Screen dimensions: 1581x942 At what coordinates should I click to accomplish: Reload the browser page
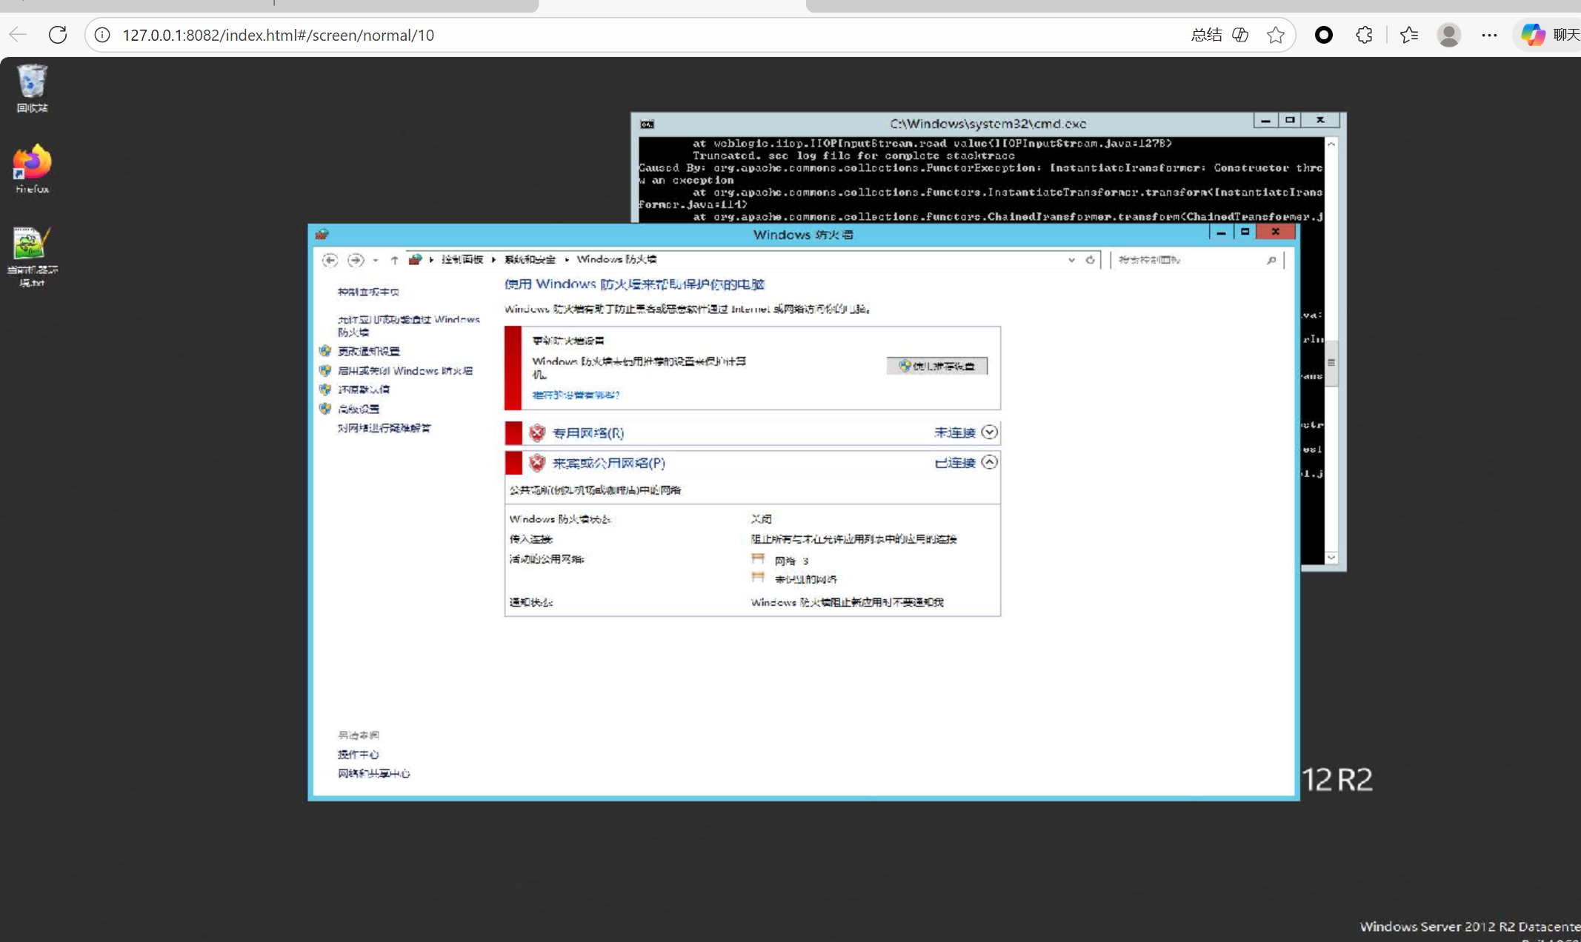point(58,35)
